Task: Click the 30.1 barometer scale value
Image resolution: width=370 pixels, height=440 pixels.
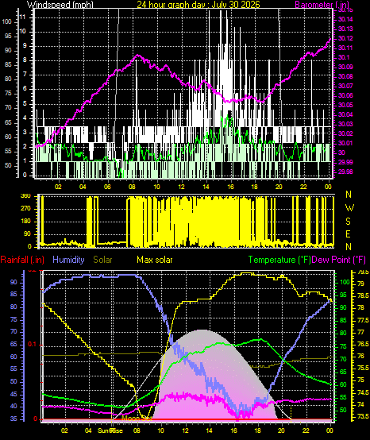Action: point(344,57)
